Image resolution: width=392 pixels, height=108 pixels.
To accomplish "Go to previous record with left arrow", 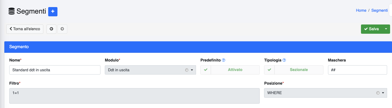I will [x=51, y=29].
